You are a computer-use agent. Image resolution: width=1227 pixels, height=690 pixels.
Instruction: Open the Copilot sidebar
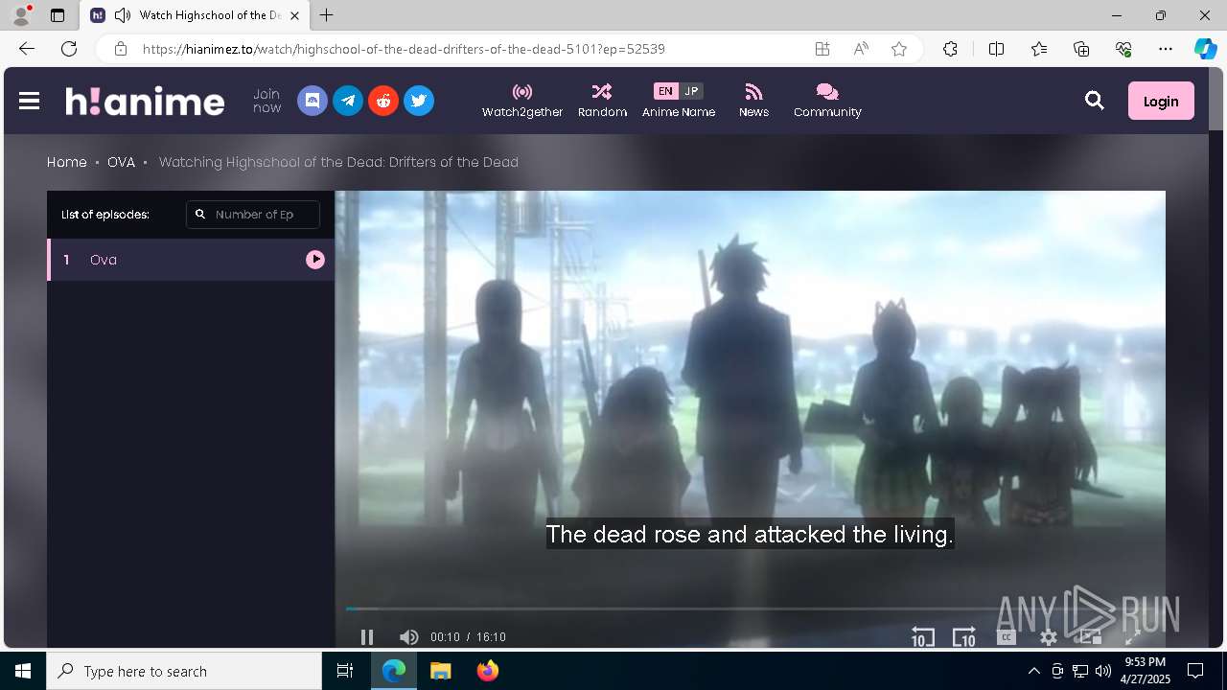1205,49
